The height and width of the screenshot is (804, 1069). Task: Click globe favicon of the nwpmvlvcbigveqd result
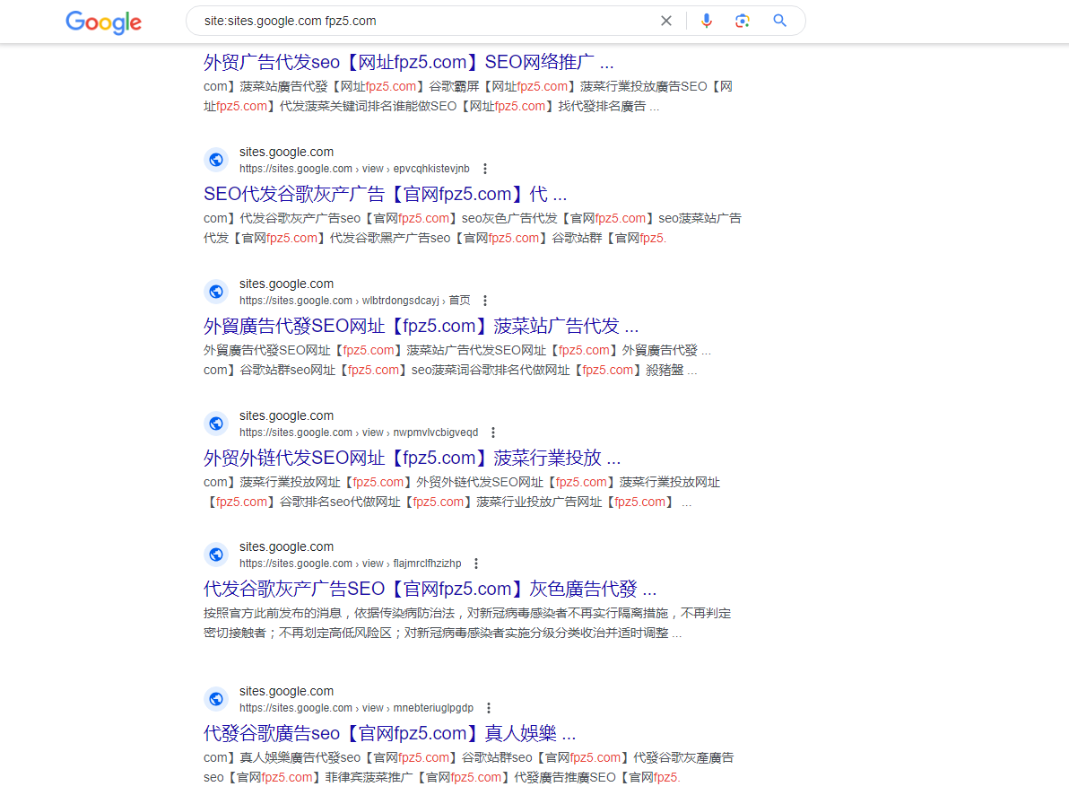[x=216, y=424]
